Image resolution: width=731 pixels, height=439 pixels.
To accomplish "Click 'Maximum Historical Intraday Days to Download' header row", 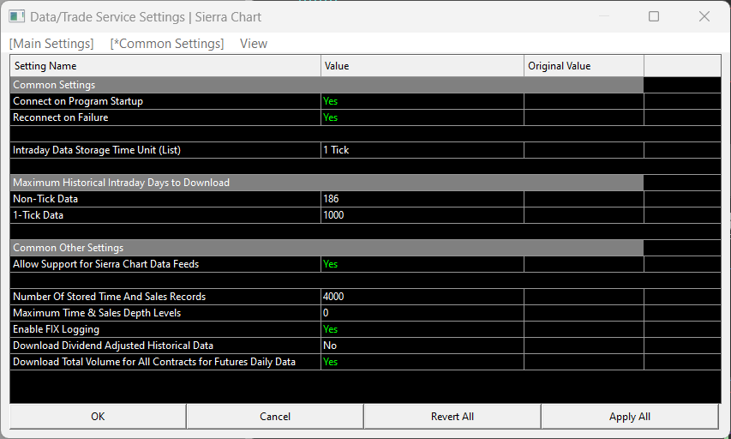I will point(327,183).
